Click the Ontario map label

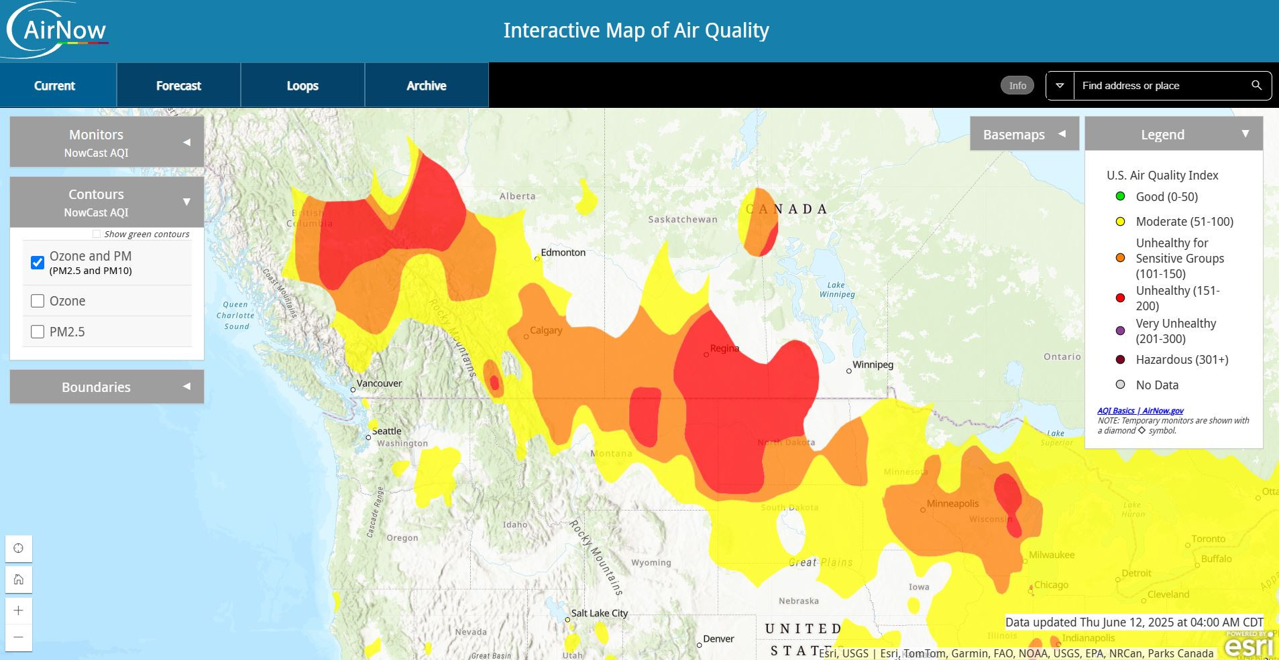1062,356
